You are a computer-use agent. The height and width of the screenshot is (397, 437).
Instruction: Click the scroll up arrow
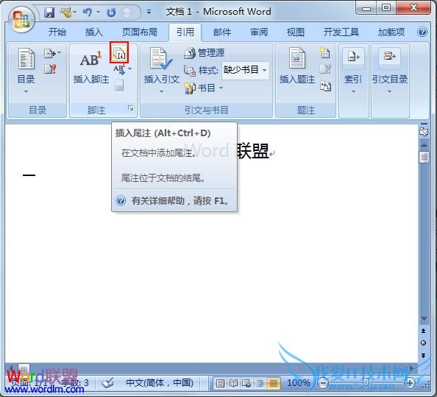[x=424, y=145]
